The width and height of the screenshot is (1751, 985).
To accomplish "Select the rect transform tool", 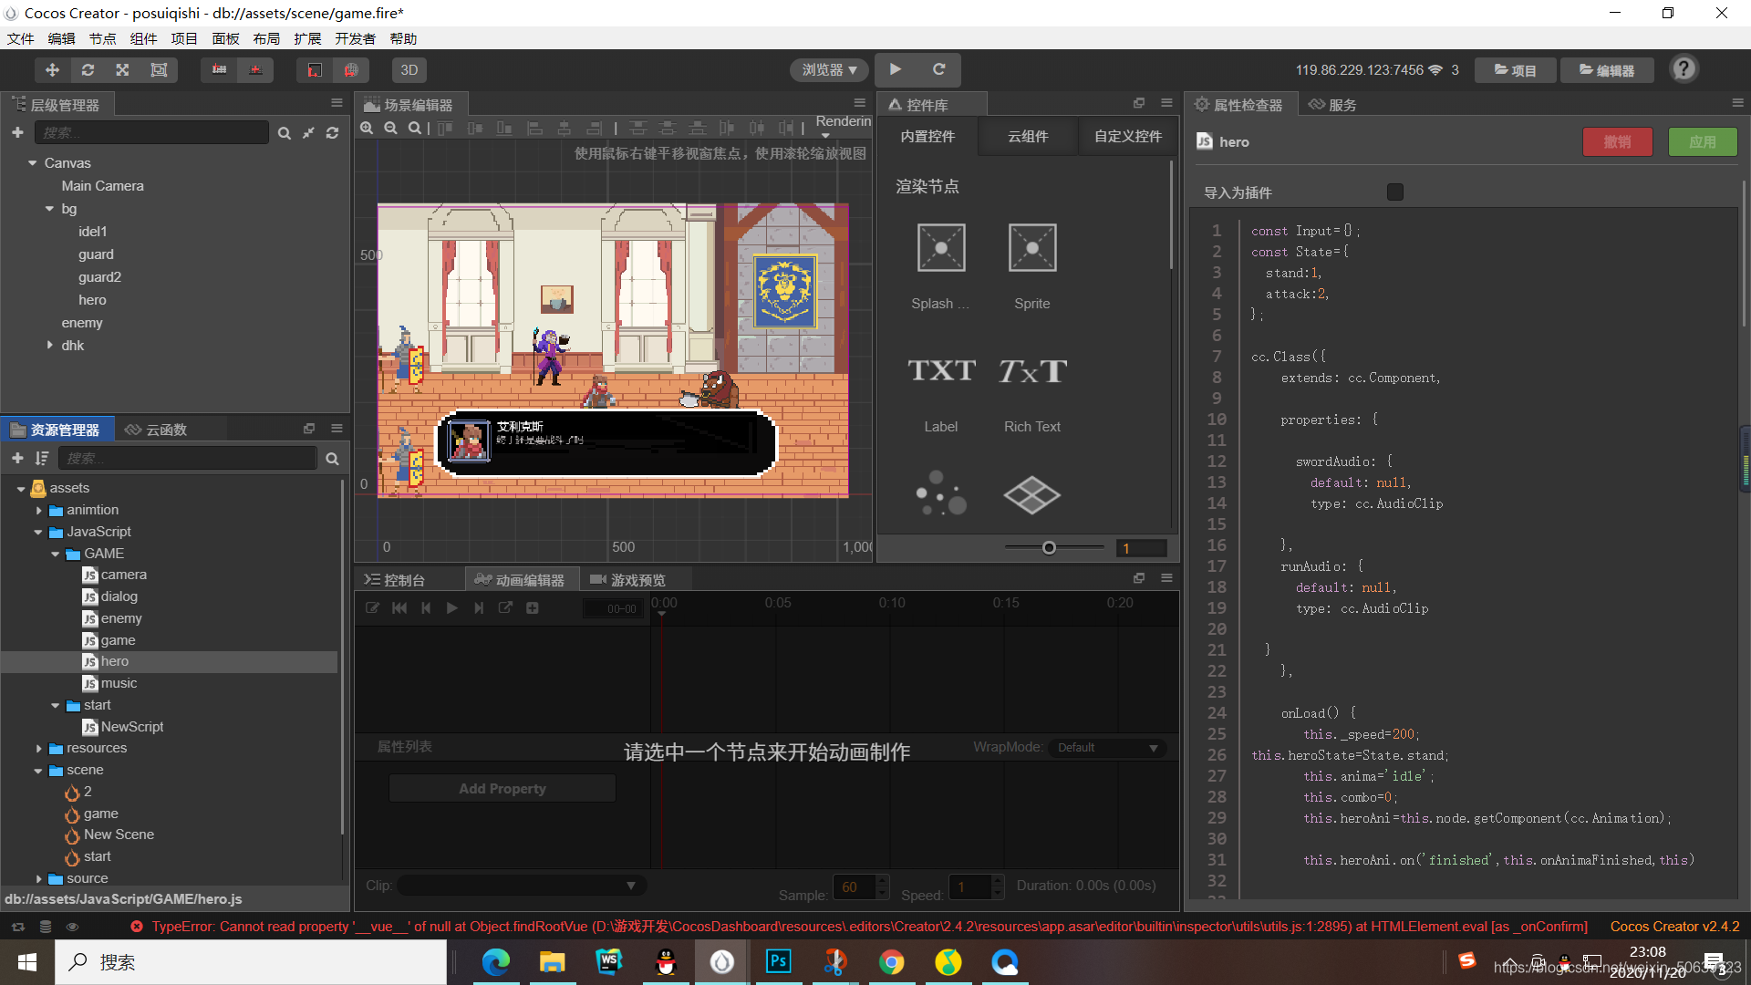I will coord(159,70).
